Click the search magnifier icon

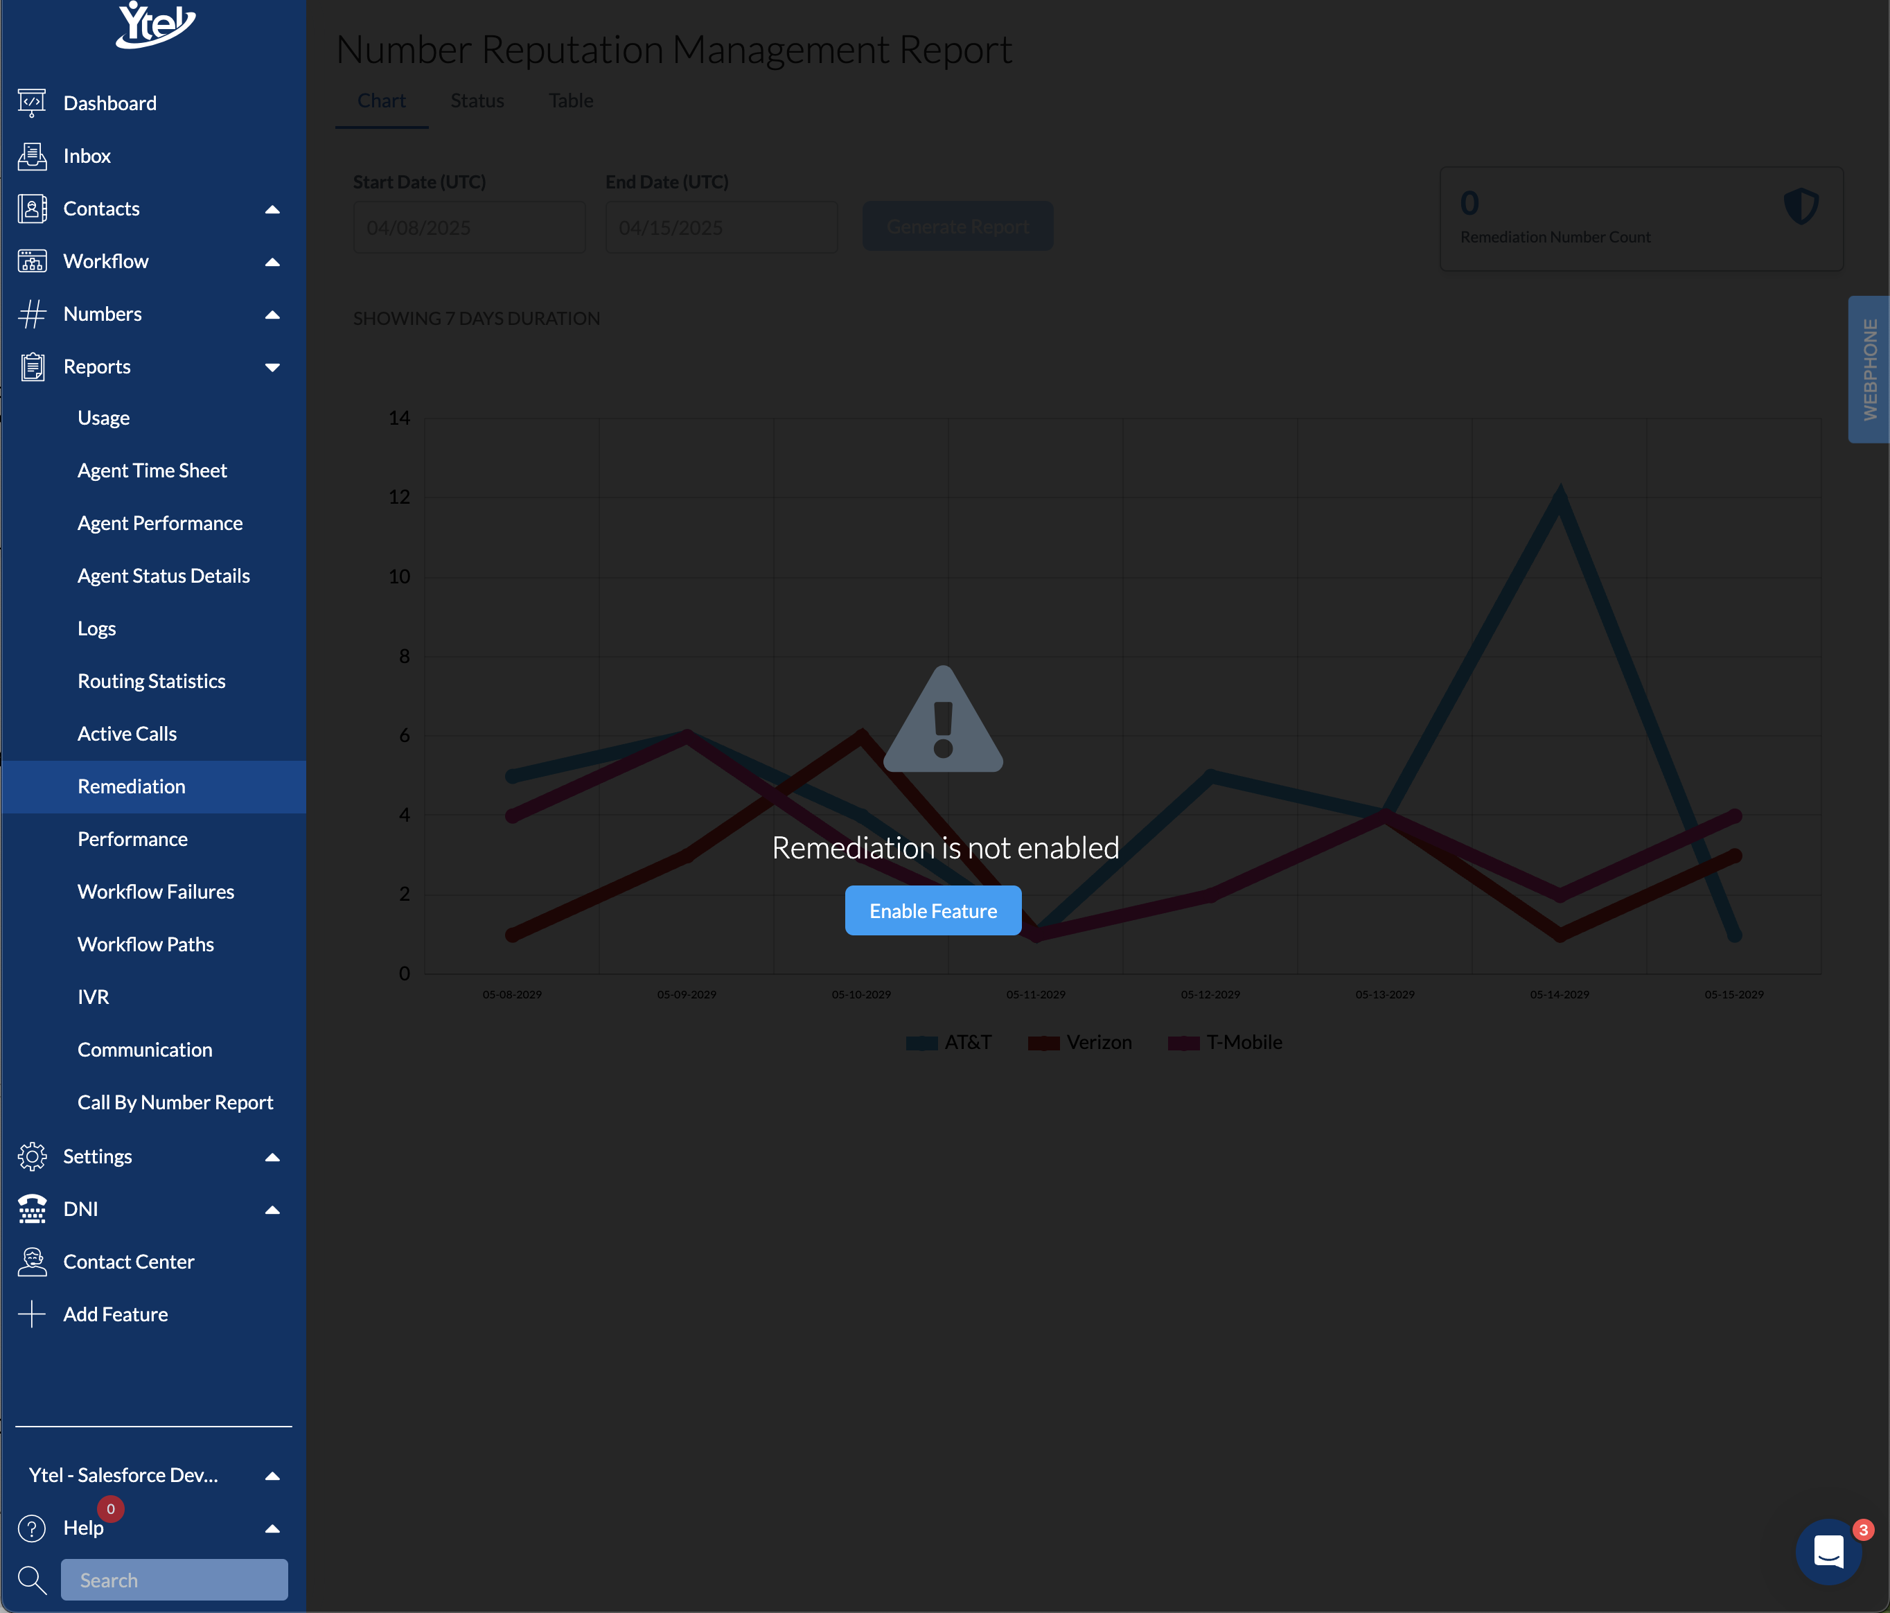tap(32, 1580)
